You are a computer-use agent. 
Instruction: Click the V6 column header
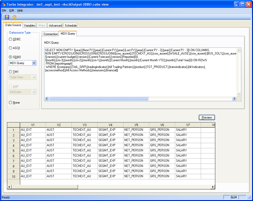(162, 125)
